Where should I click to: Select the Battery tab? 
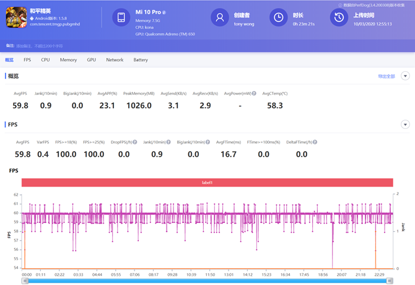click(141, 60)
